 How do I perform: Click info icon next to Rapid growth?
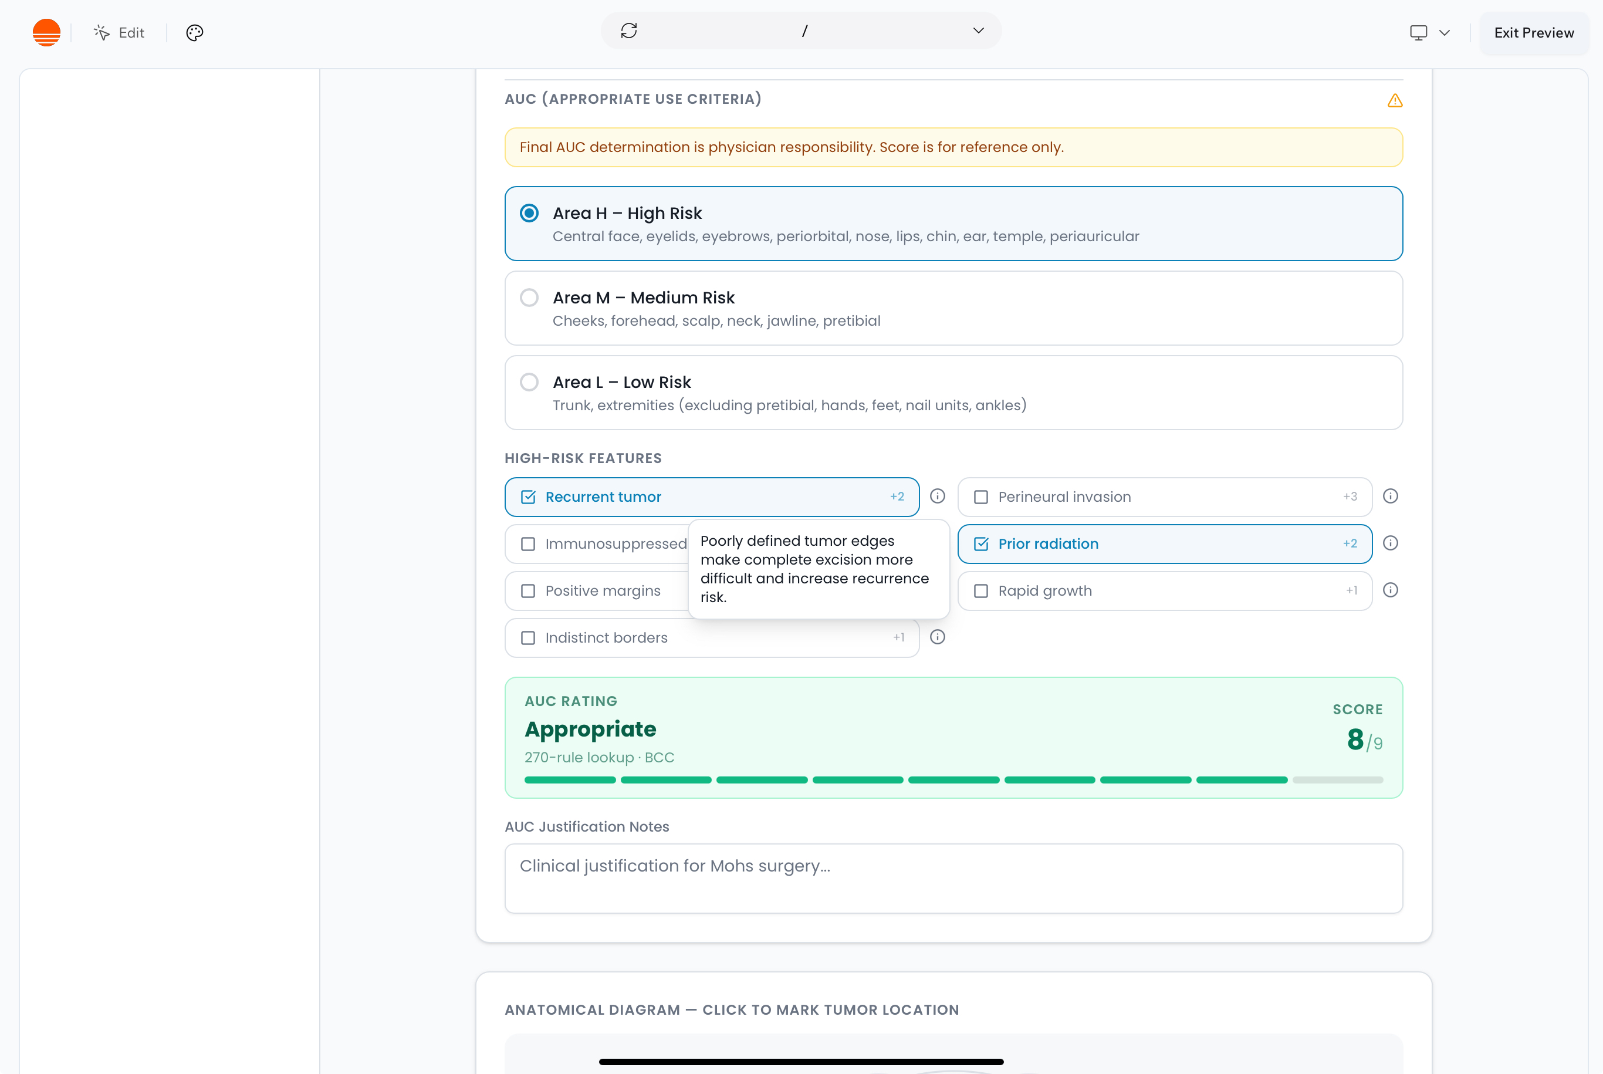[1390, 590]
